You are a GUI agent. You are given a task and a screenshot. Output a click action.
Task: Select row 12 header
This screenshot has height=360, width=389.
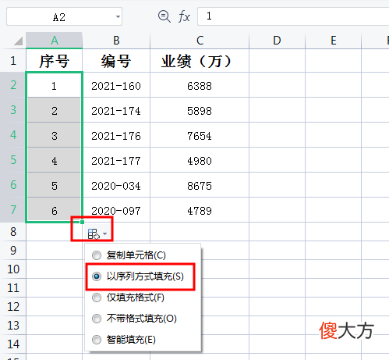[x=13, y=307]
